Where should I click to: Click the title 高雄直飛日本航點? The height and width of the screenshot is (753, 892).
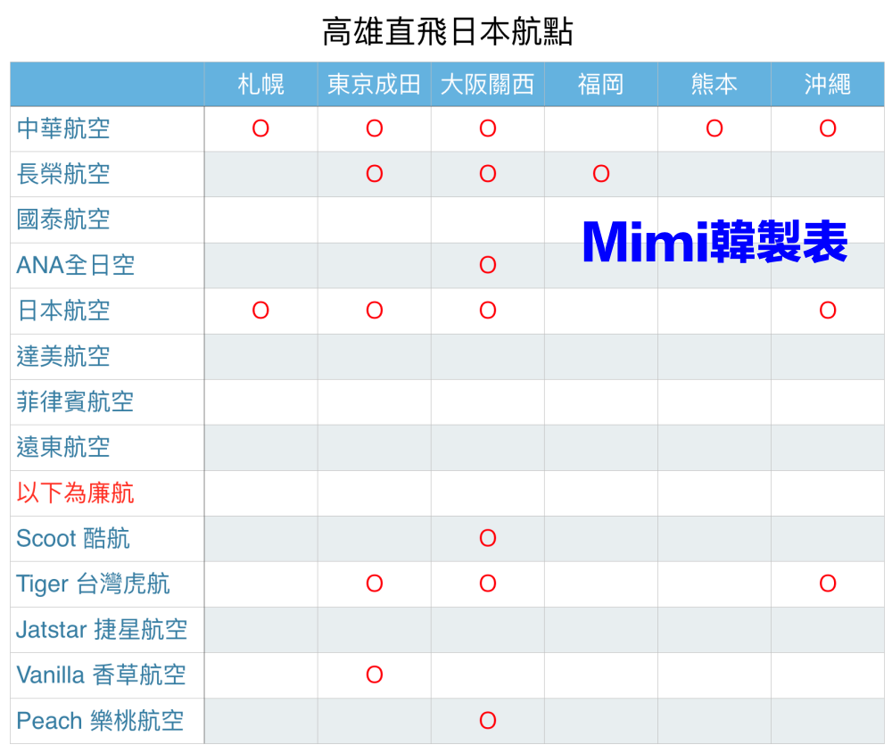coord(447,31)
